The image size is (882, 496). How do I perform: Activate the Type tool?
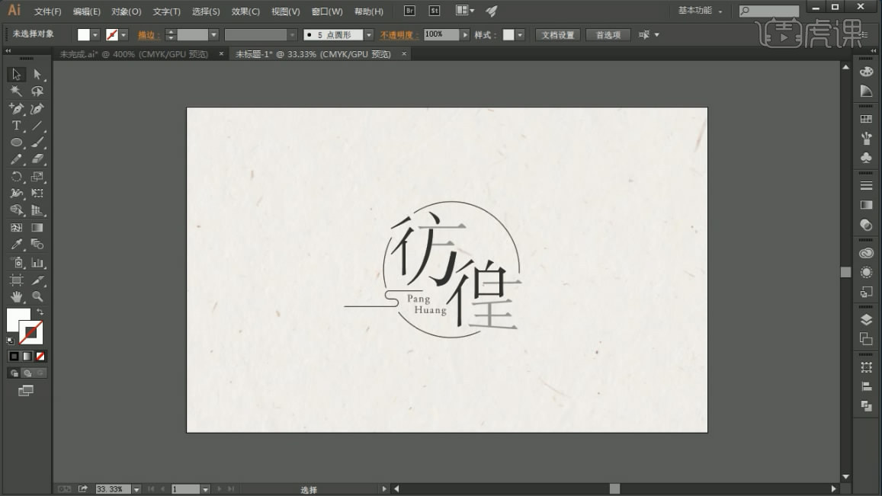pyautogui.click(x=16, y=126)
